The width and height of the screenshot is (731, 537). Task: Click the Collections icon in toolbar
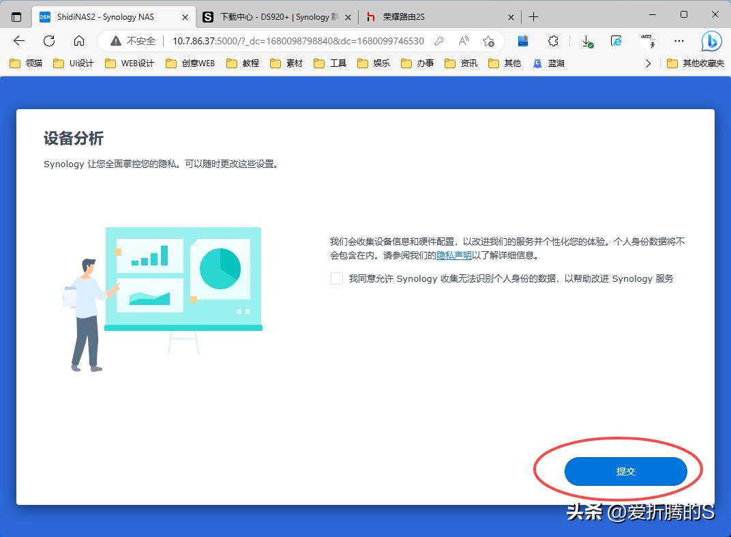coord(522,42)
